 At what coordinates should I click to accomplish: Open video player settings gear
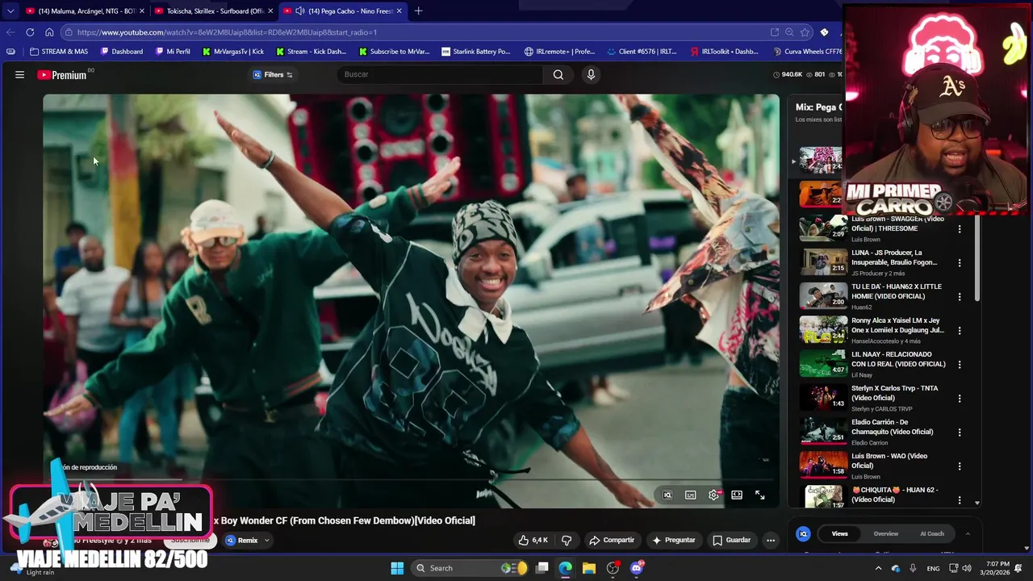pyautogui.click(x=713, y=495)
